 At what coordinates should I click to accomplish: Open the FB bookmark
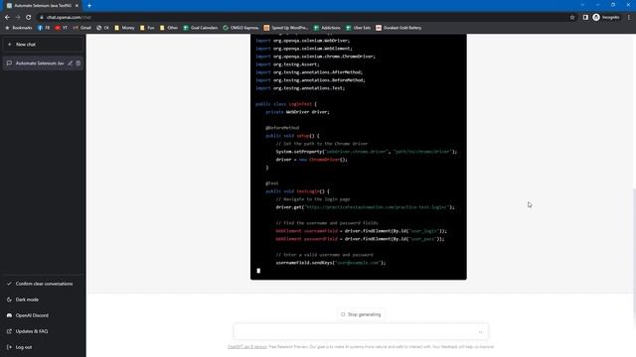(x=44, y=28)
